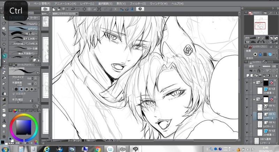The height and width of the screenshot is (152, 279).
Task: Switch to マーカー sub tool tab
Action: point(33,17)
